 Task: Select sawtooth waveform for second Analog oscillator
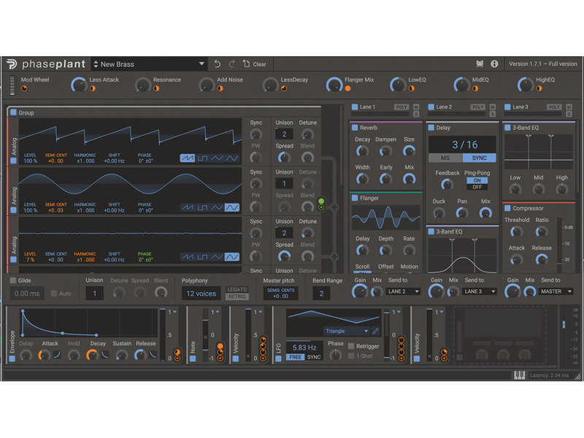click(x=188, y=207)
